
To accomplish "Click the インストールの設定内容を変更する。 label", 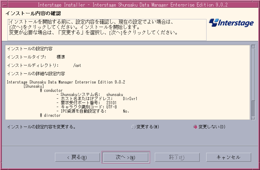I will [42, 127].
